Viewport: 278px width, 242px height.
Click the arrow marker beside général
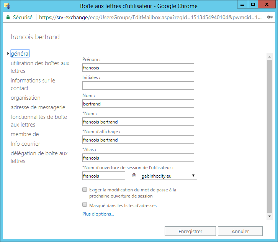coord(8,53)
